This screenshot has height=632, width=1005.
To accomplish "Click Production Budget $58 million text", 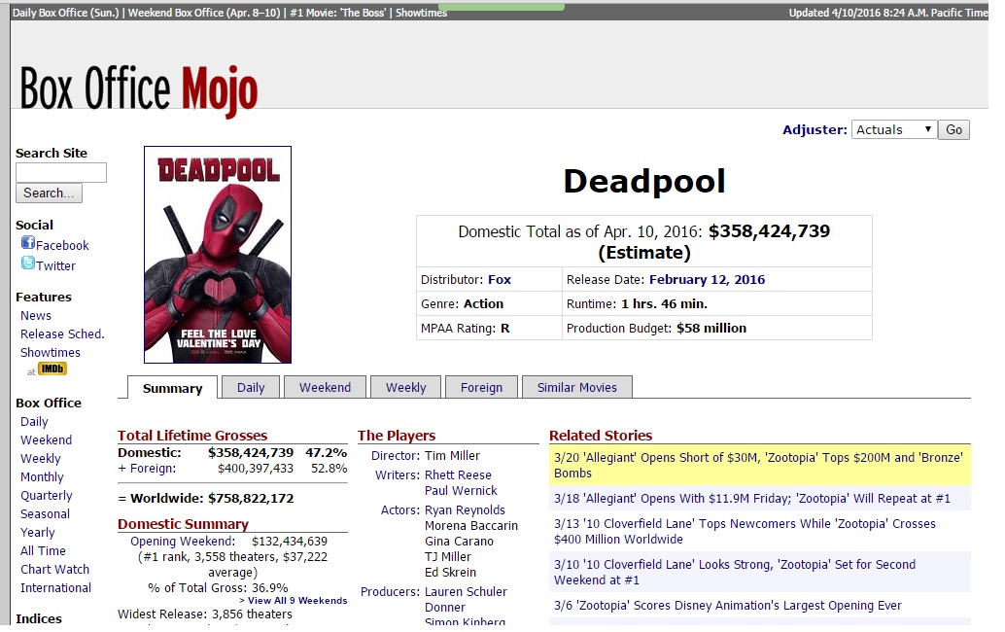I will (x=656, y=329).
